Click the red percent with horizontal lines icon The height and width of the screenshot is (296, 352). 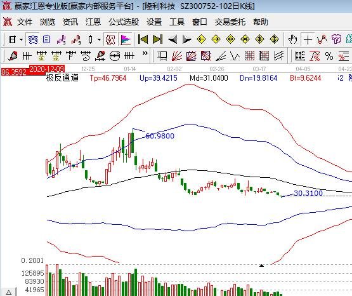tap(344, 56)
